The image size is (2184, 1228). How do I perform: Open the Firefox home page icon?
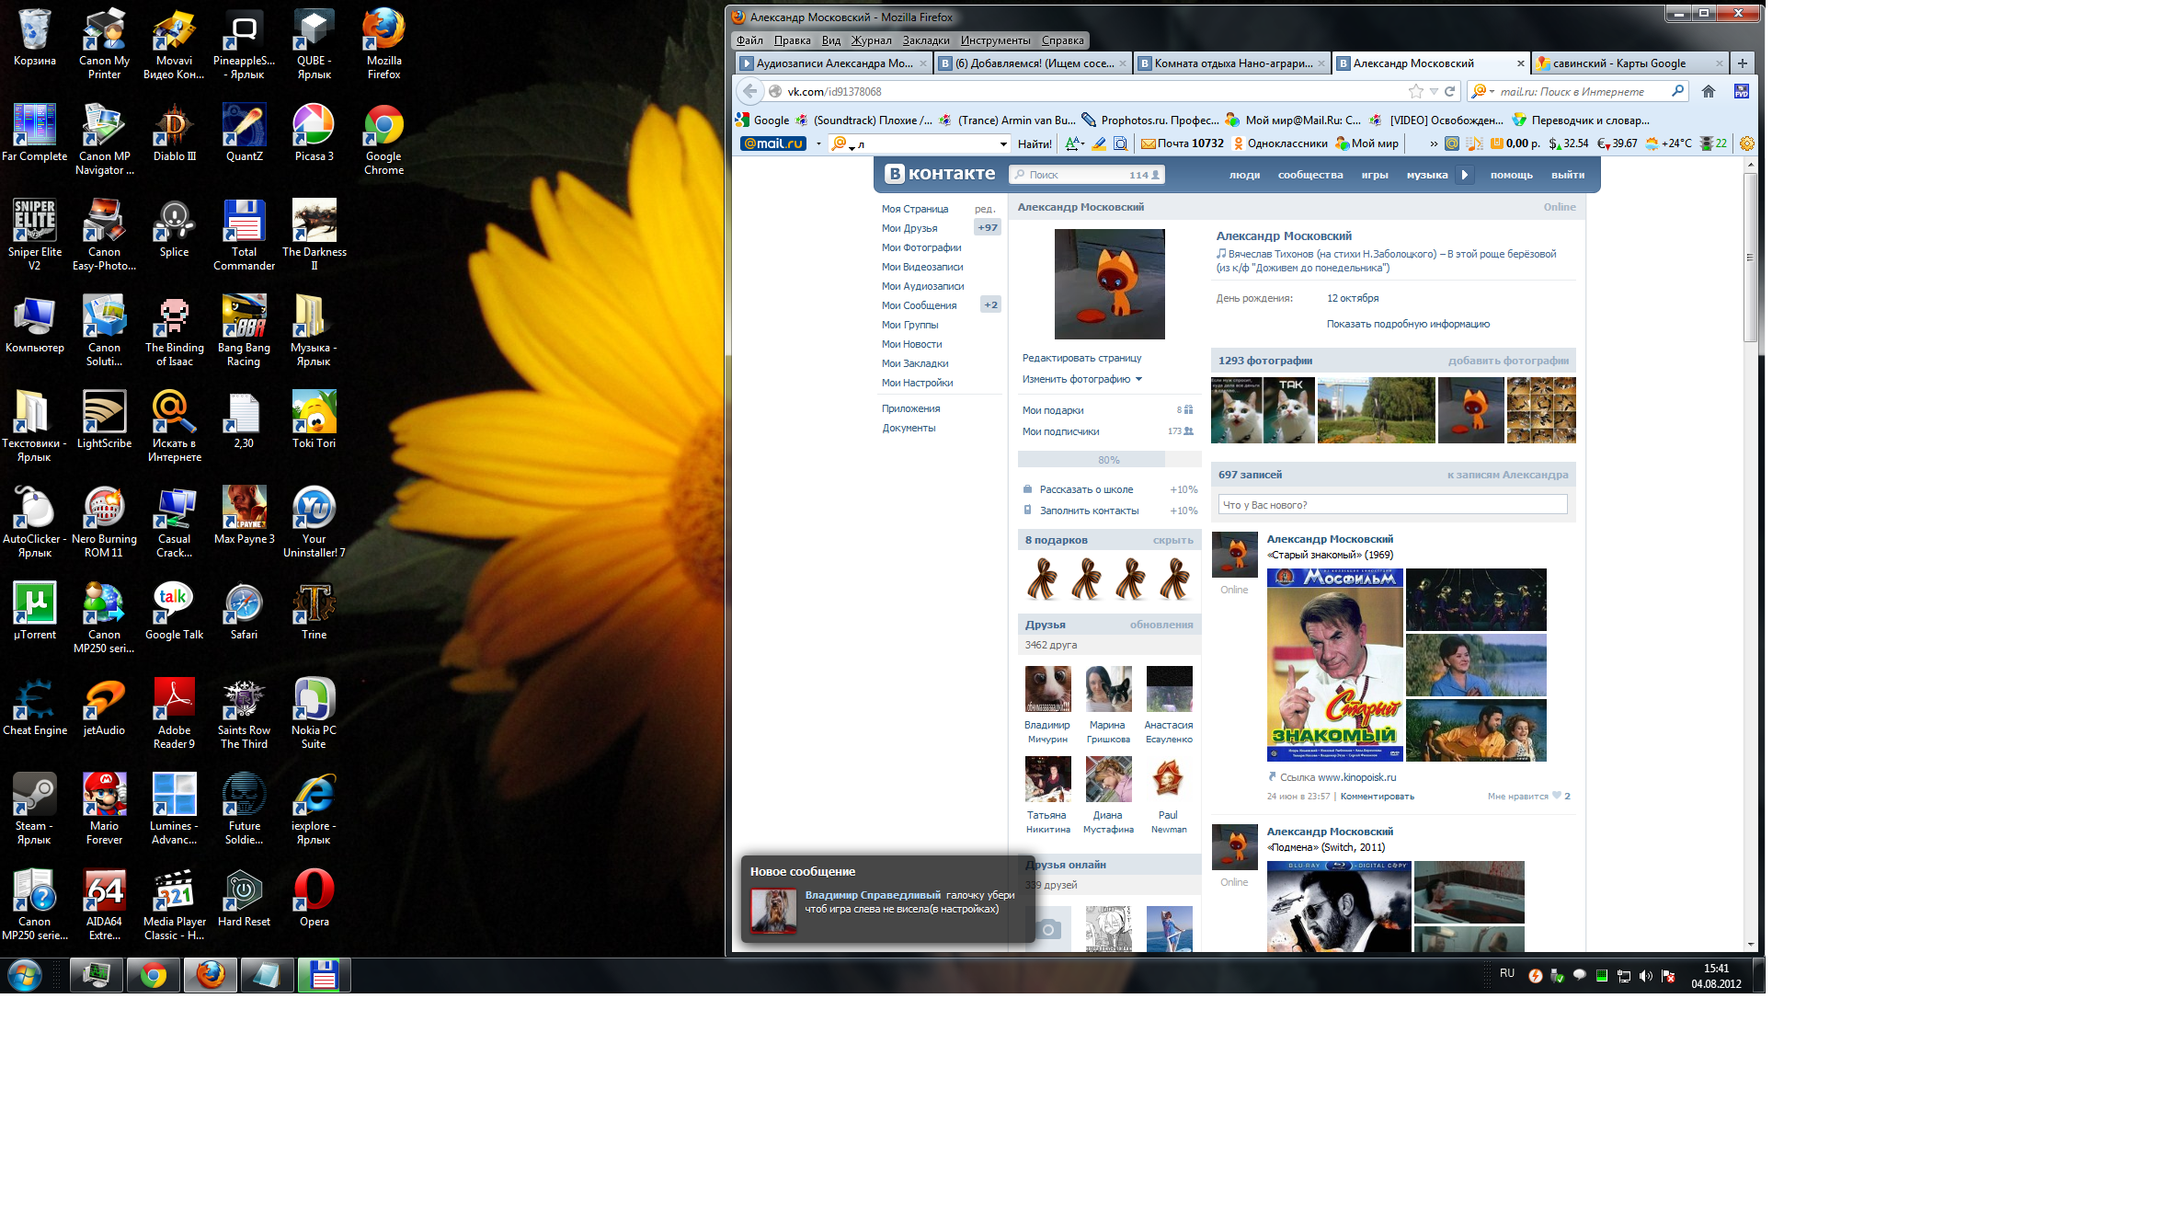tap(1709, 91)
